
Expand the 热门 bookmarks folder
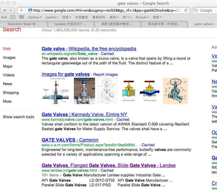[x=127, y=17]
